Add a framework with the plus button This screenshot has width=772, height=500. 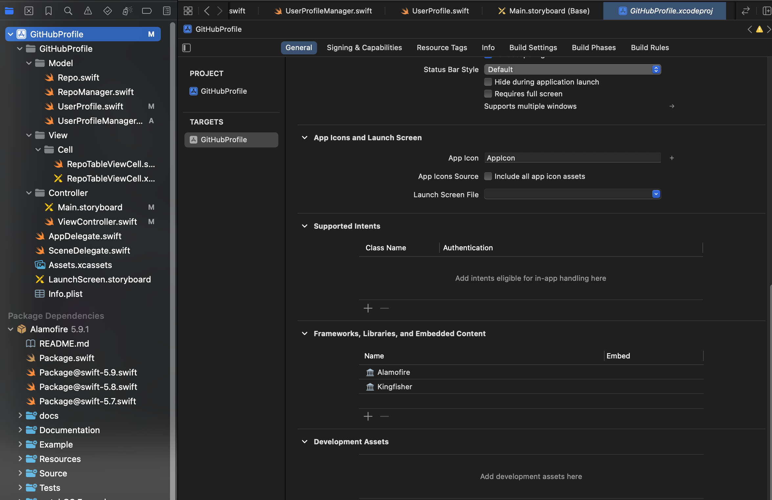(x=368, y=416)
